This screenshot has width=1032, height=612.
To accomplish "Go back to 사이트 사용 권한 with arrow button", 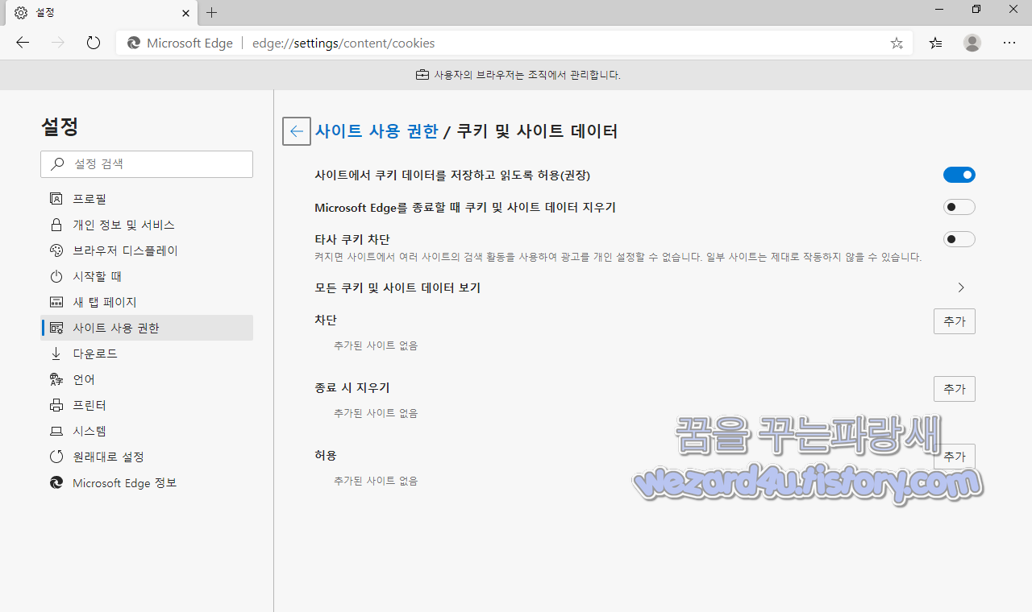I will pos(297,131).
